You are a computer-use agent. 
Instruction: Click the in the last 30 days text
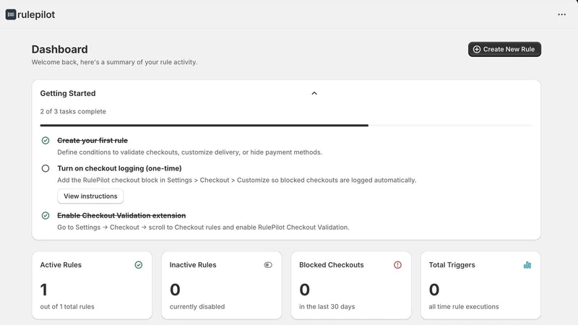pyautogui.click(x=327, y=306)
